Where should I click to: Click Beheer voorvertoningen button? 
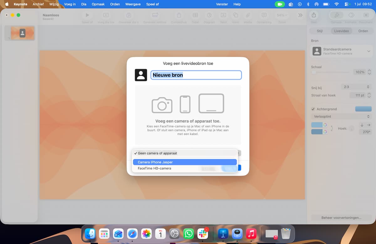[x=341, y=218]
